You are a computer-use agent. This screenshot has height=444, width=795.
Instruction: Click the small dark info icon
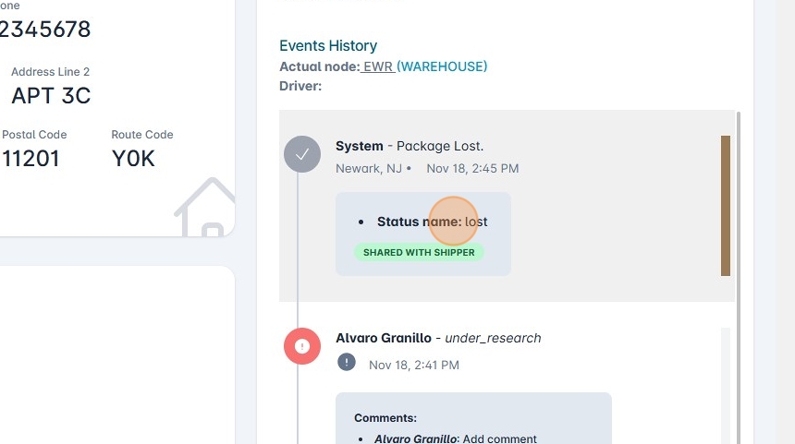point(347,362)
